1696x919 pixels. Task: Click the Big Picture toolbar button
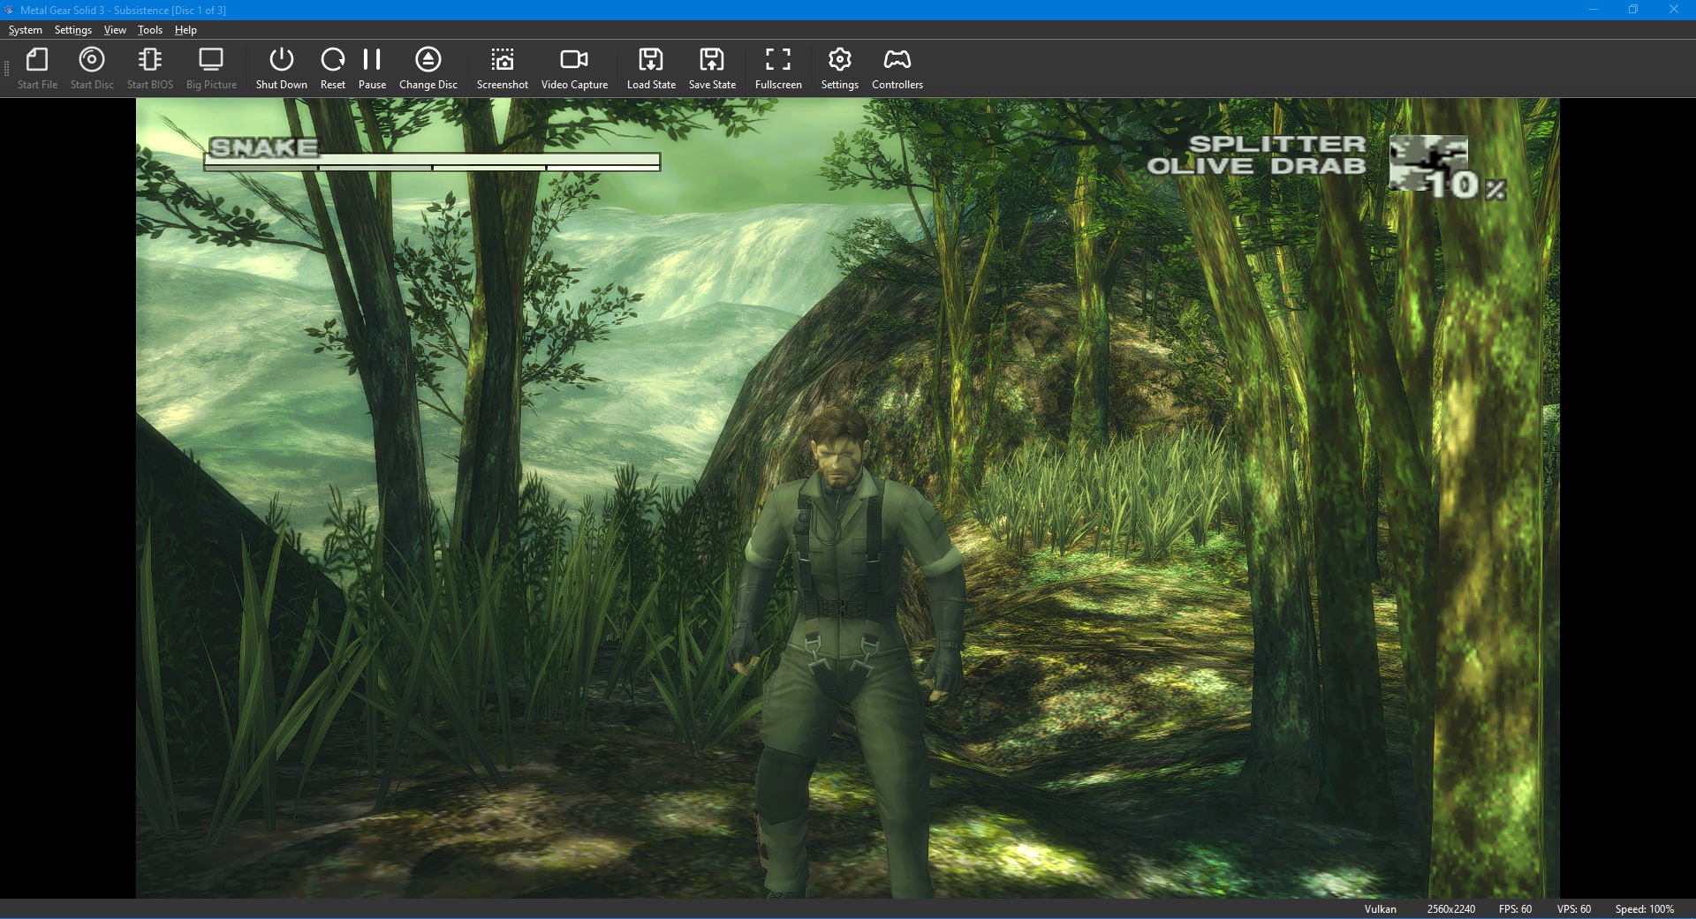click(x=211, y=69)
